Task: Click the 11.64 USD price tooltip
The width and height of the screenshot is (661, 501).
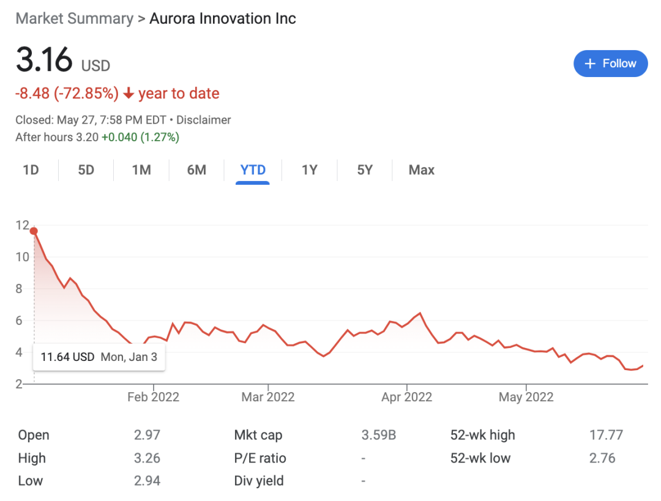Action: [99, 357]
